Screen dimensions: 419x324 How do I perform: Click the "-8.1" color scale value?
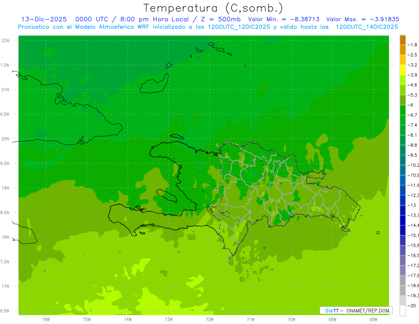(413, 135)
